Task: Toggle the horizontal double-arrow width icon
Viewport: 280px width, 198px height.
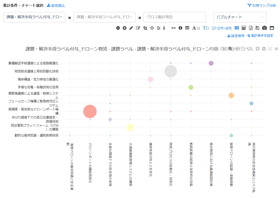Action: click(173, 28)
